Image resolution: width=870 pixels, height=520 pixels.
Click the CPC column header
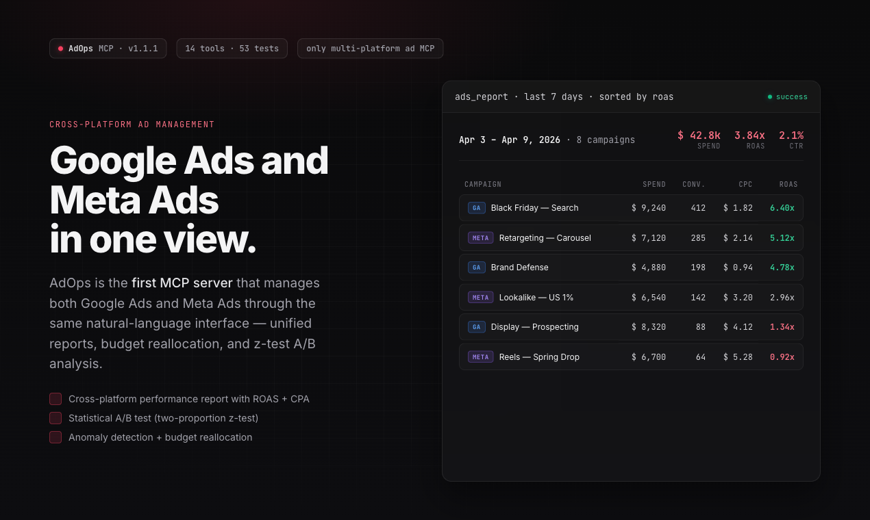pyautogui.click(x=745, y=185)
